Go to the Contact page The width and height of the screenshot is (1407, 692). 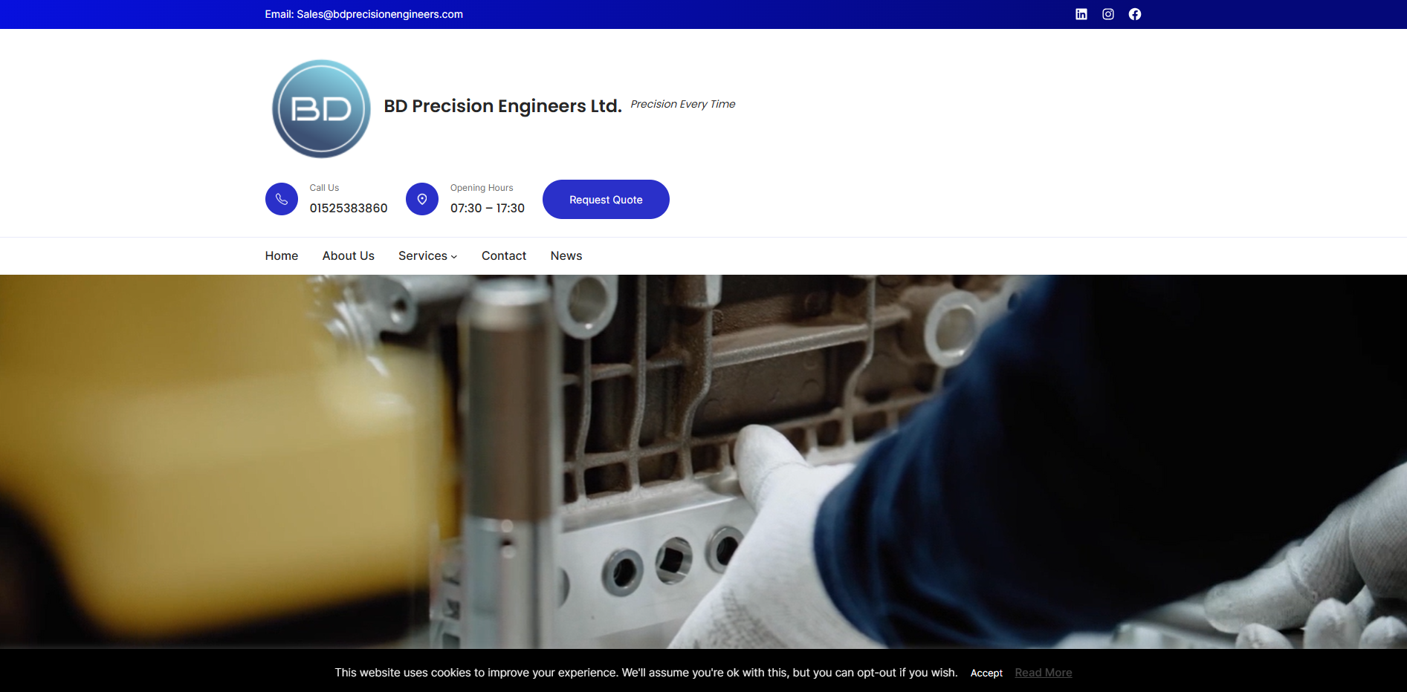[503, 255]
